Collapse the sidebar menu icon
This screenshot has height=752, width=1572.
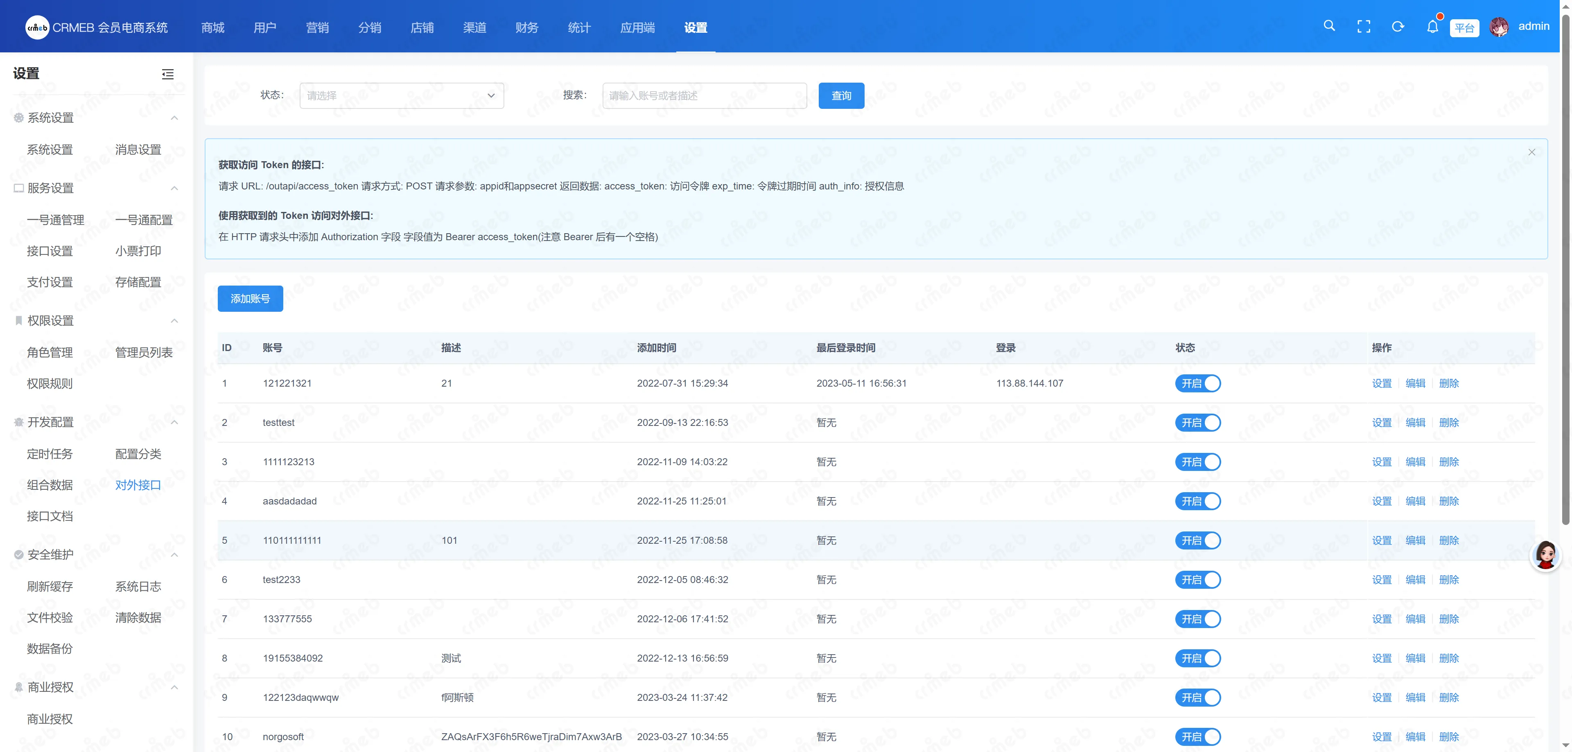tap(168, 74)
